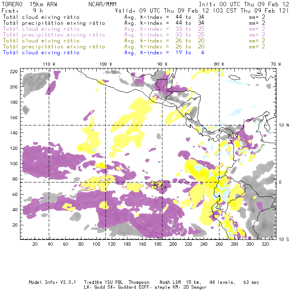Click "160" on the left vertical axis

tap(14, 118)
